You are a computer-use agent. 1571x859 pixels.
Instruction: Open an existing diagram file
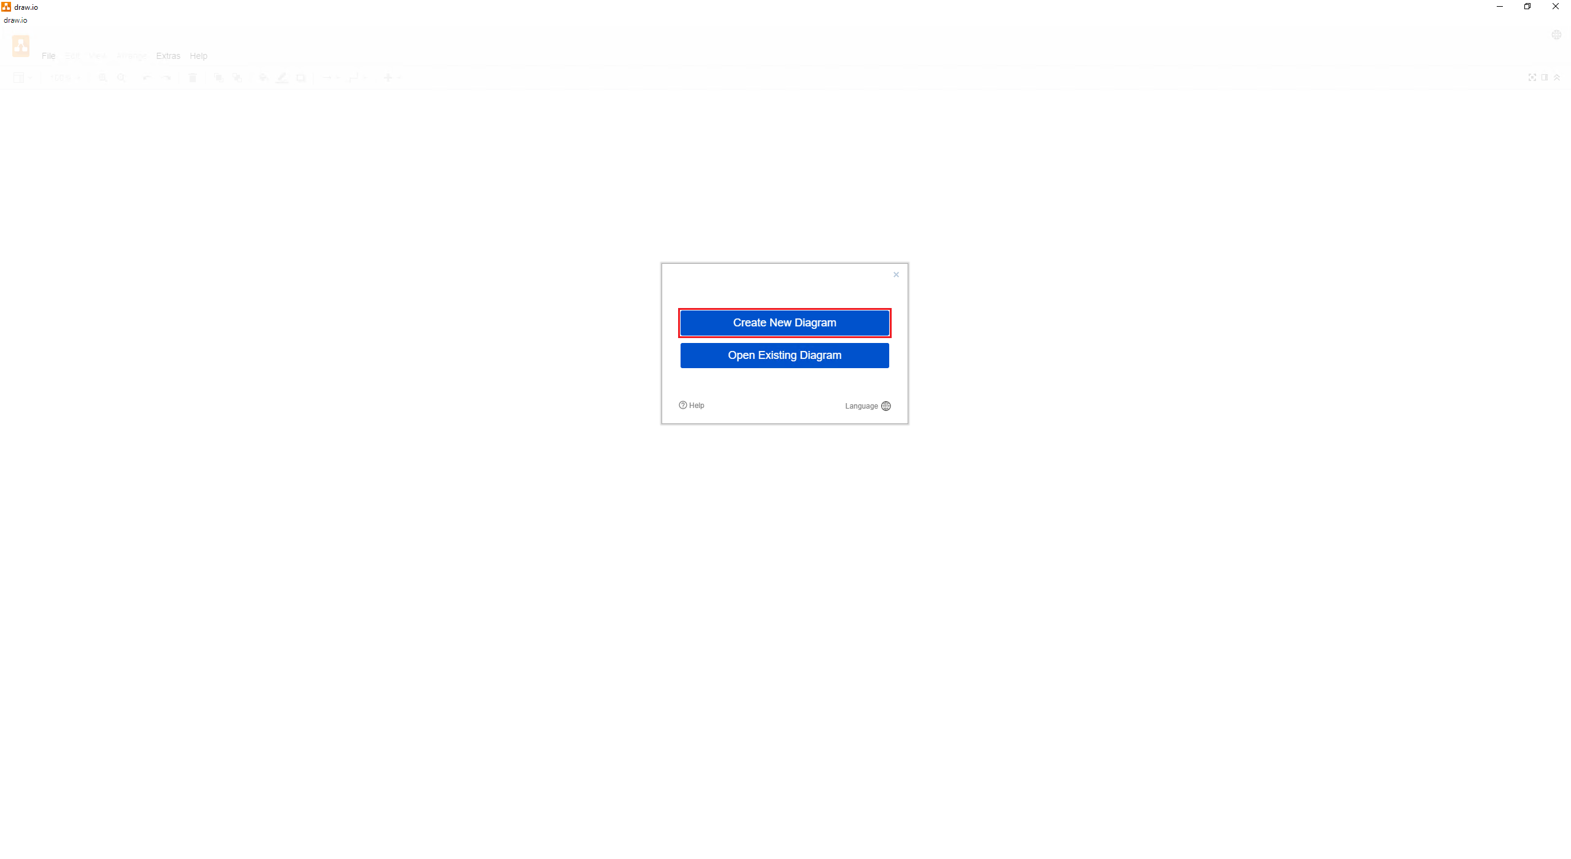tap(784, 355)
